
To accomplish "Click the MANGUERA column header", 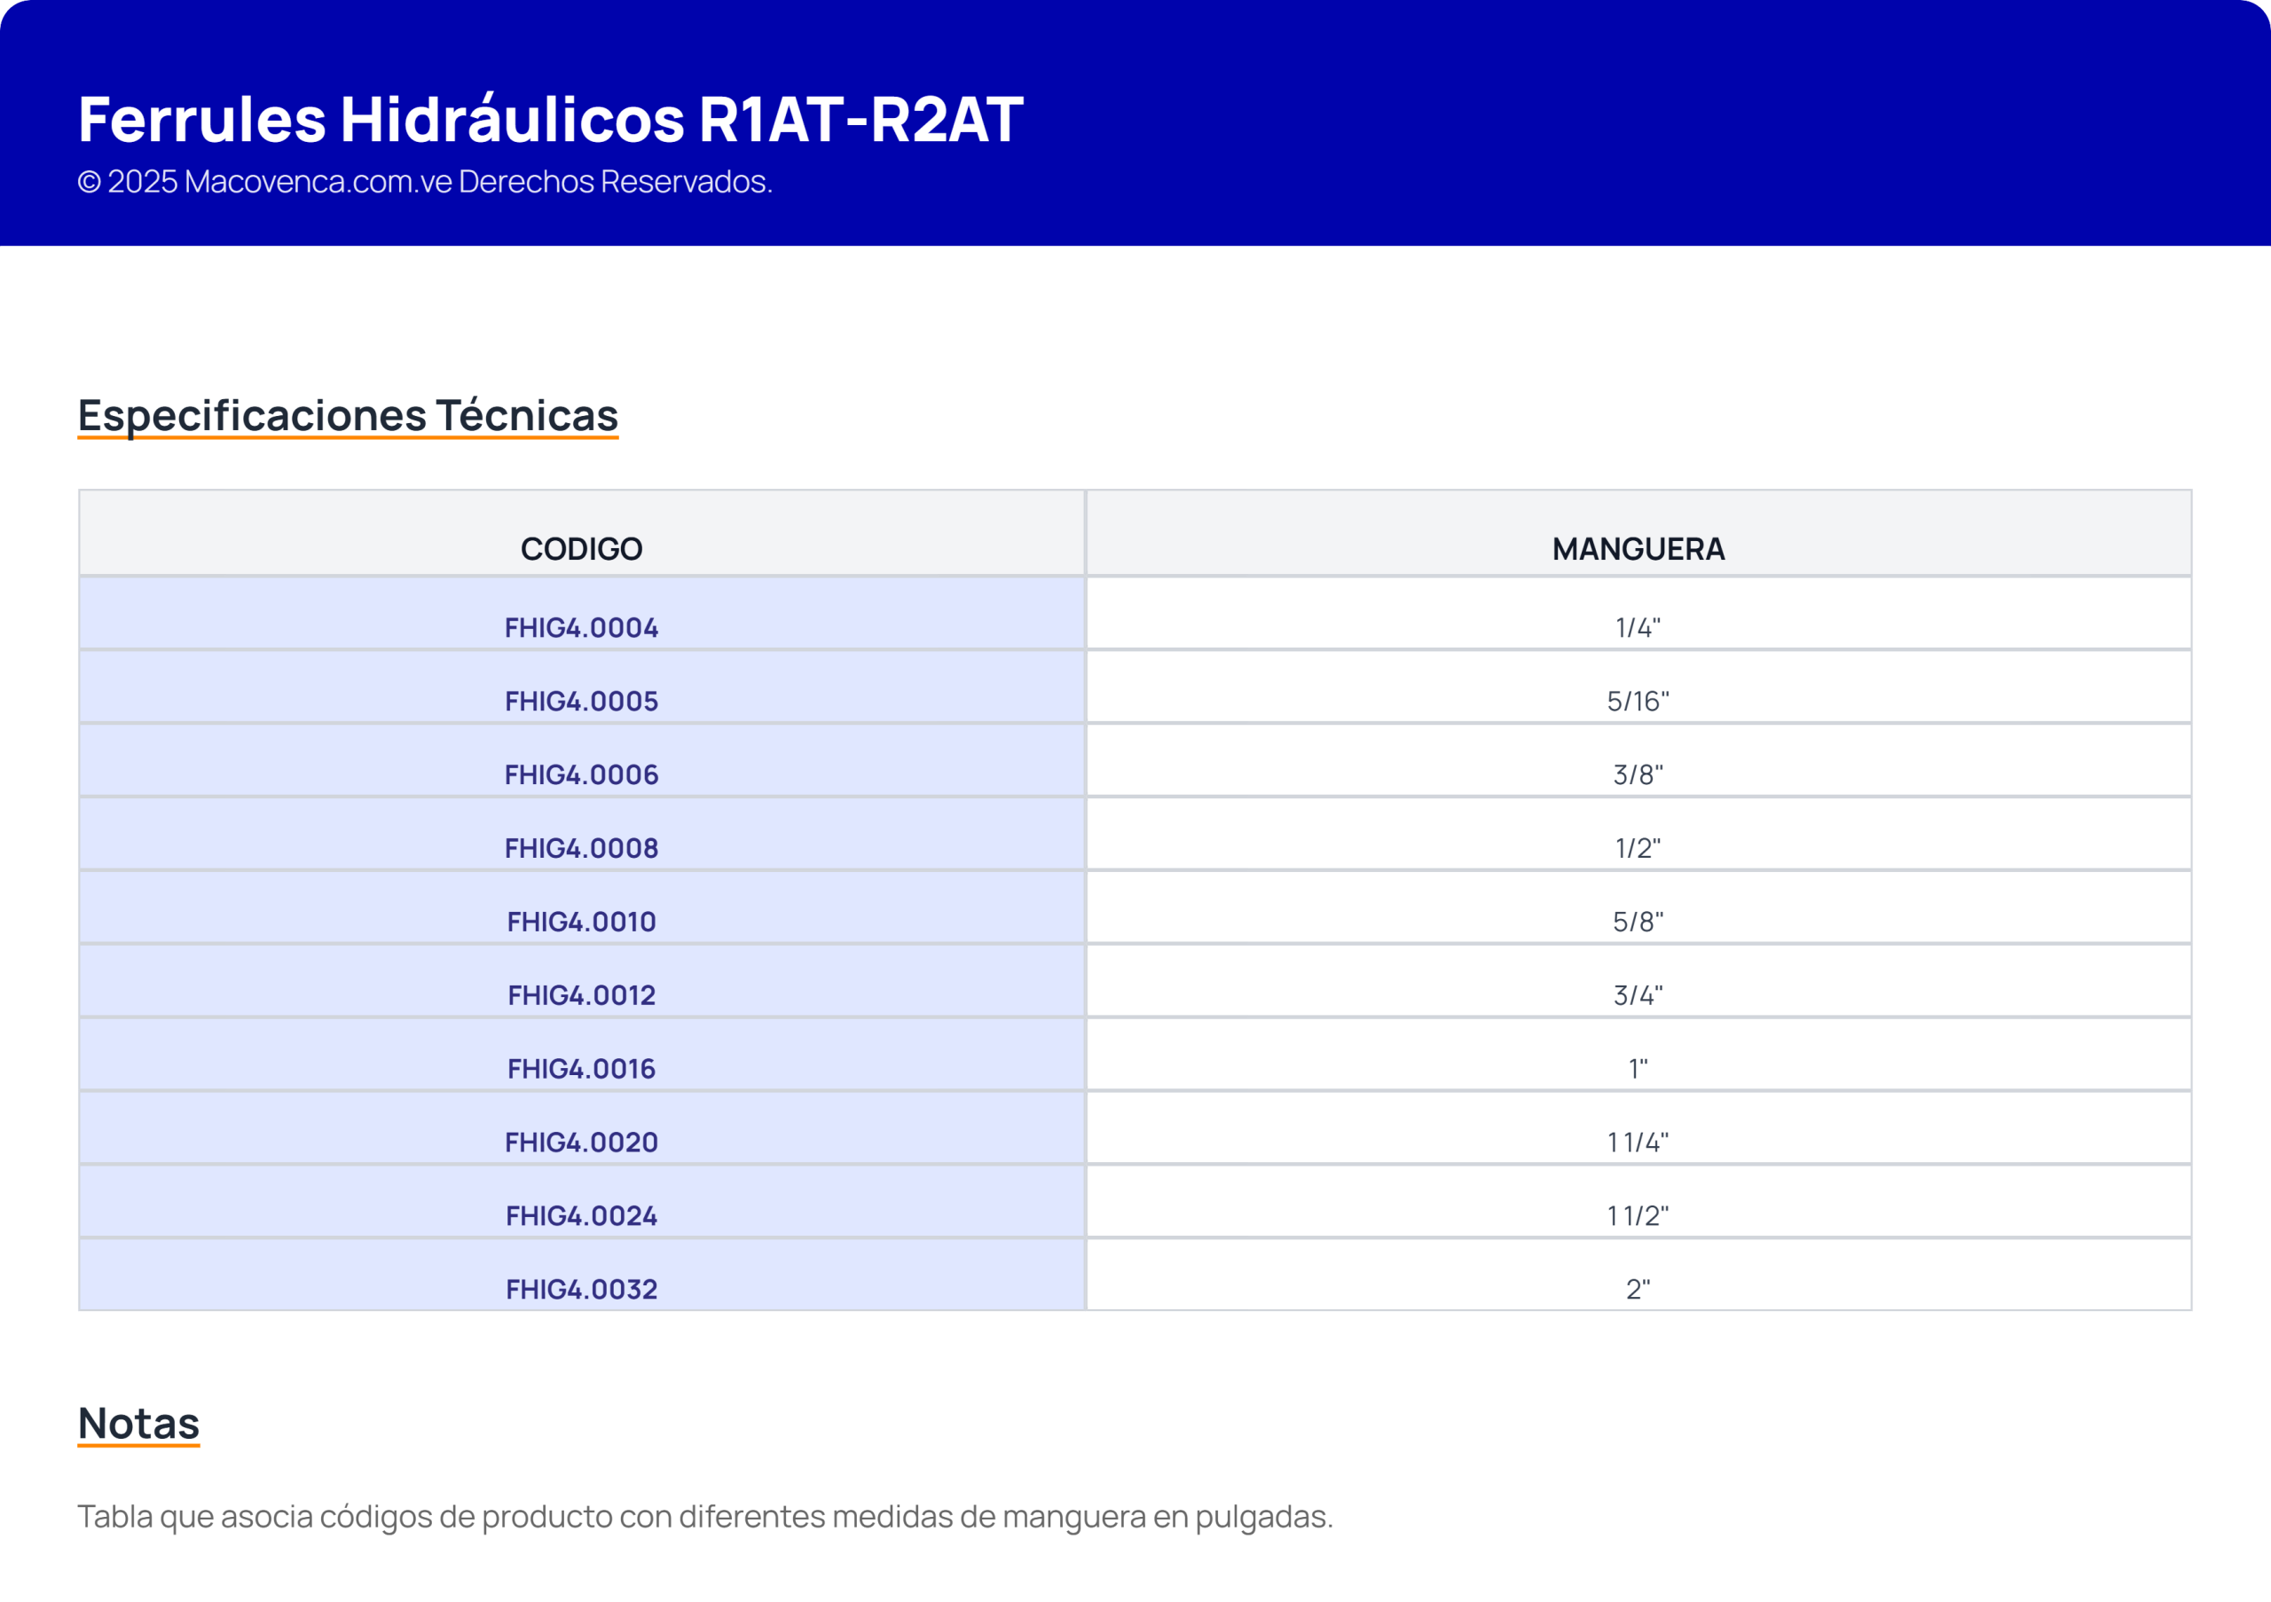I will 1638,548.
